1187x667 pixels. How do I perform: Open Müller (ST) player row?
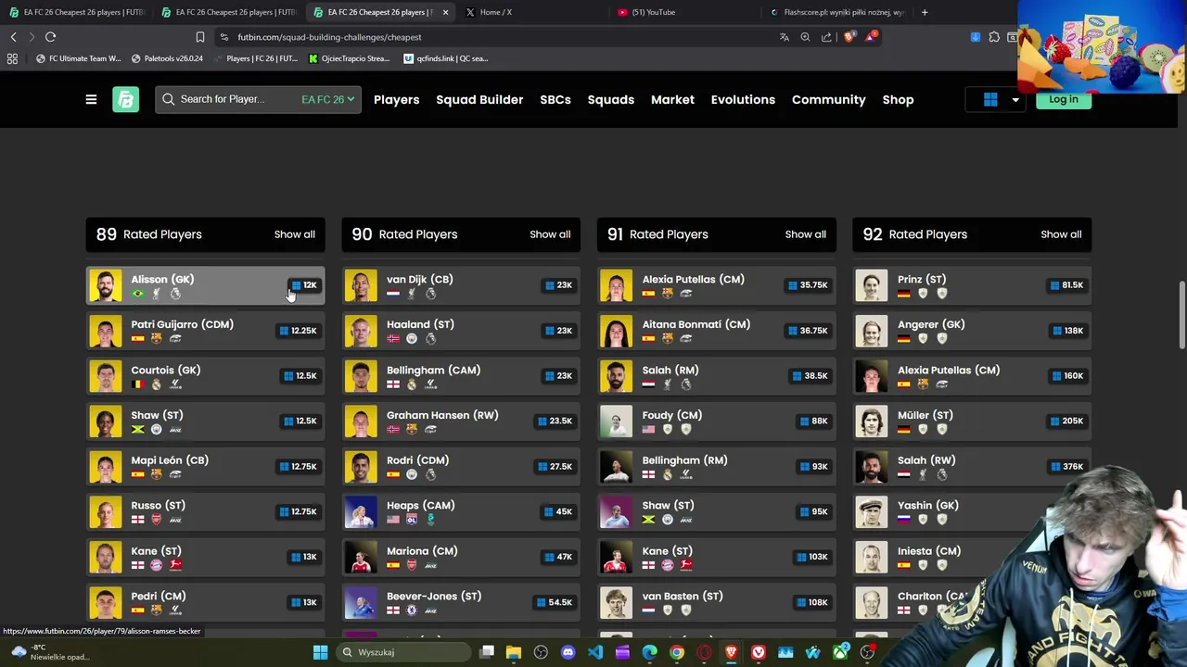(x=972, y=421)
